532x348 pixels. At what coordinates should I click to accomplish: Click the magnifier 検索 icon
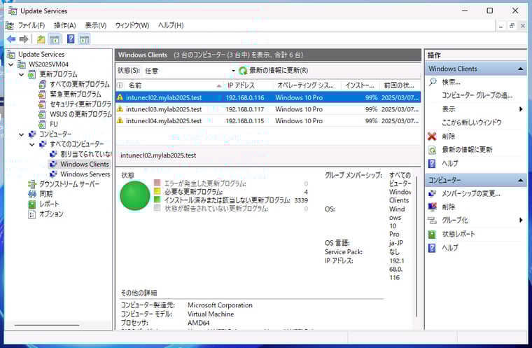point(433,82)
